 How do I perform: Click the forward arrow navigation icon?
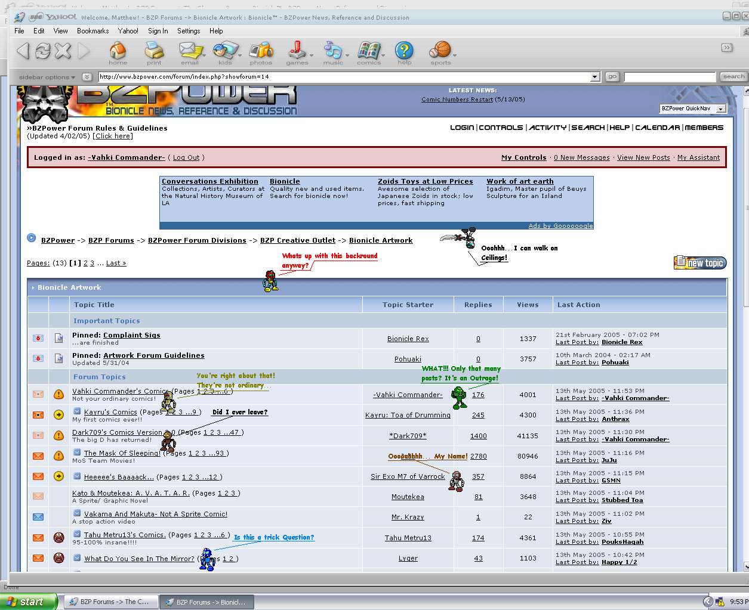[84, 51]
